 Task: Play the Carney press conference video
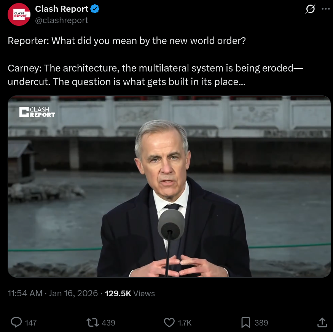pos(169,186)
